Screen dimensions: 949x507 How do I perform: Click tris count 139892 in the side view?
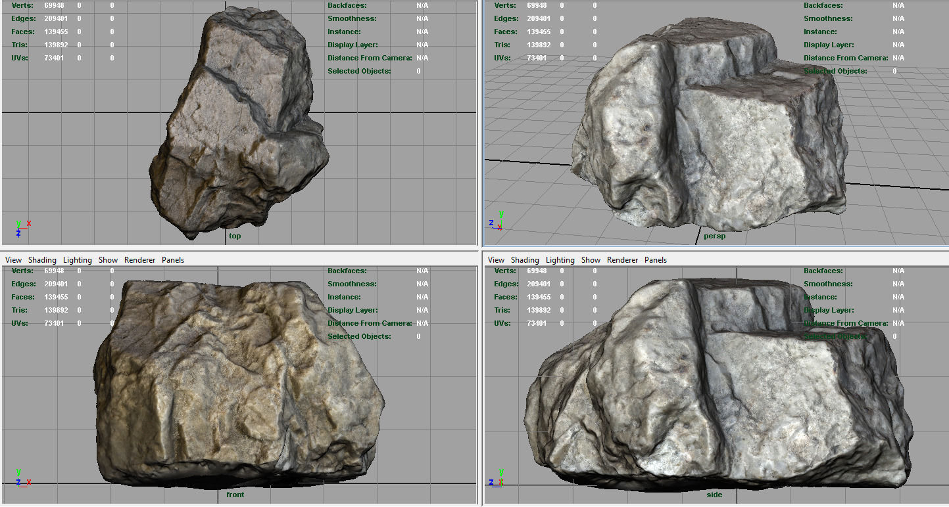[x=539, y=310]
